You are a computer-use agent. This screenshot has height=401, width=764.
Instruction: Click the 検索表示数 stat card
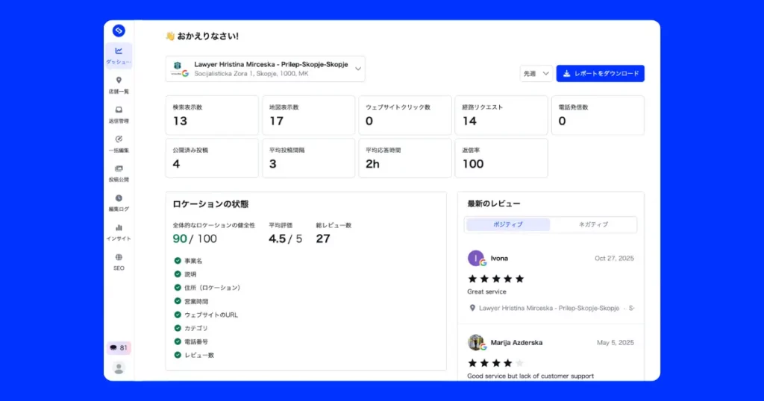pos(212,116)
